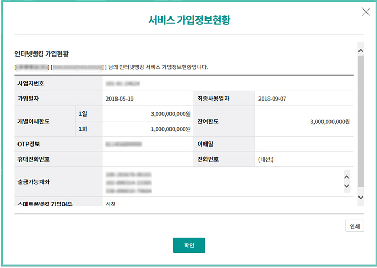377x268 pixels.
Task: Close the 서비스 가입정보현황 dialog with X
Action: pos(365,12)
